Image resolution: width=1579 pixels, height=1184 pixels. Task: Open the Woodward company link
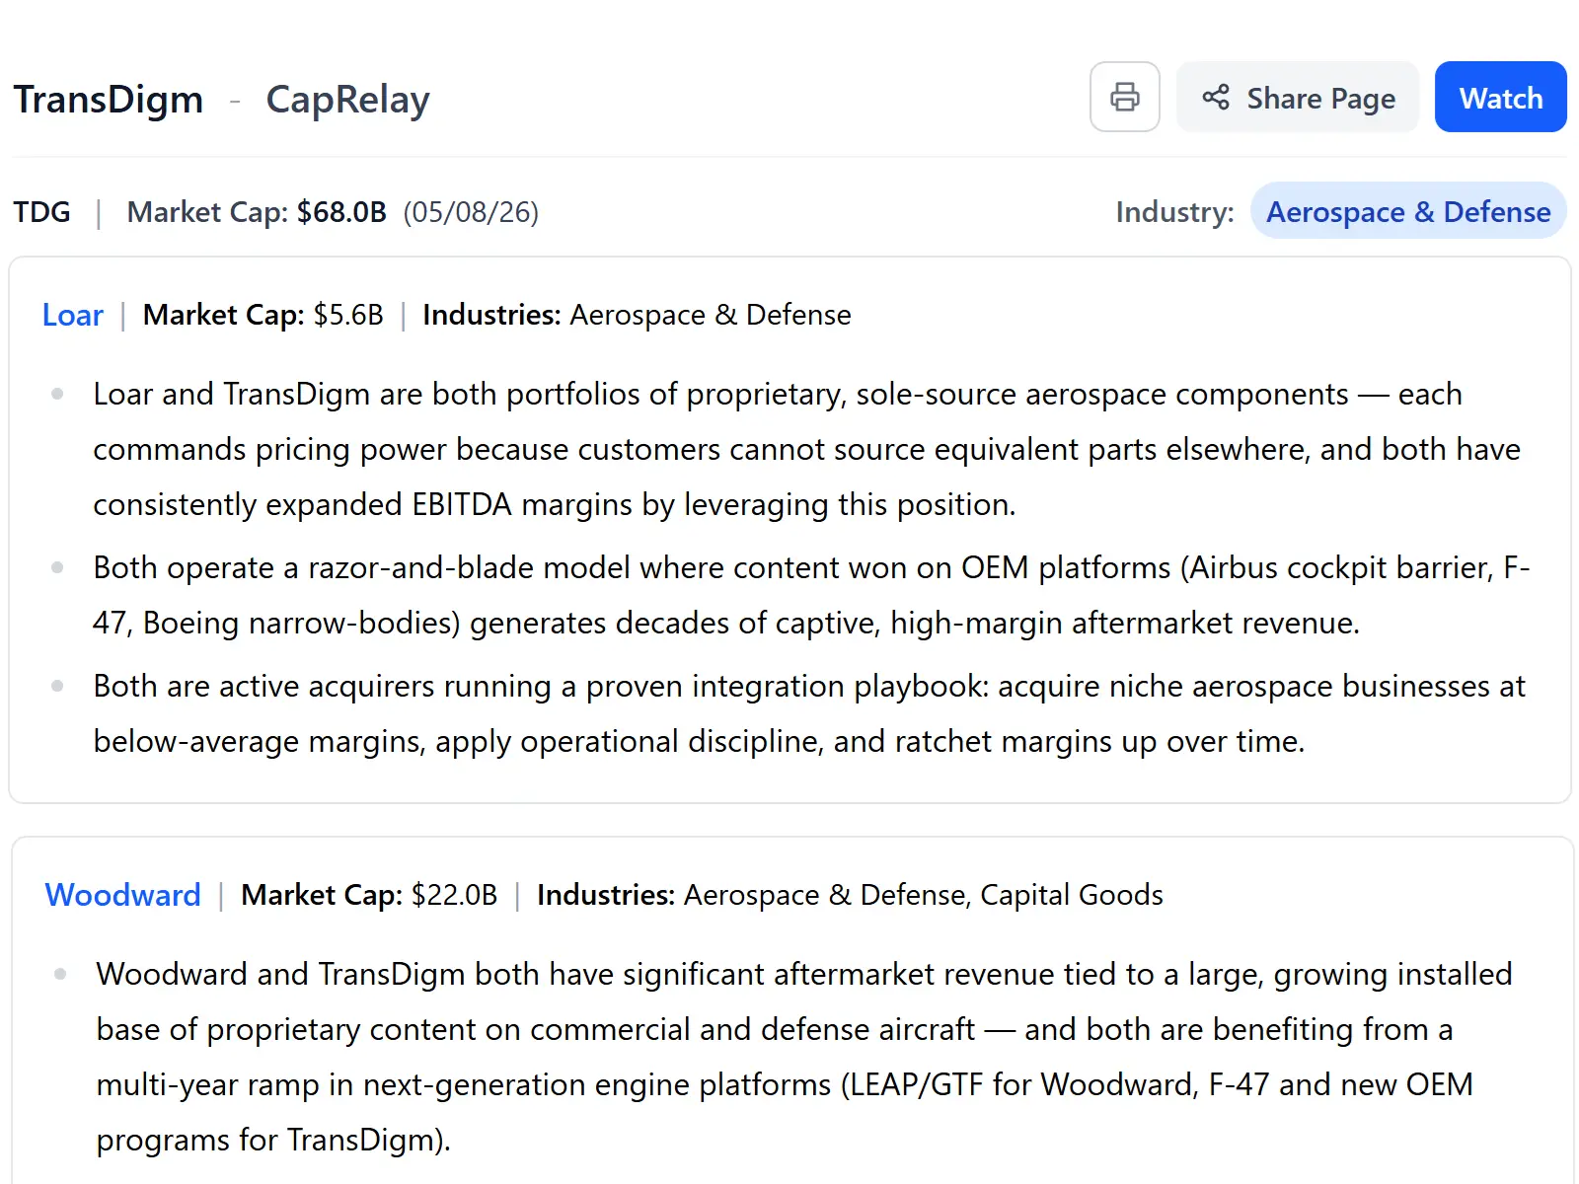(x=122, y=895)
